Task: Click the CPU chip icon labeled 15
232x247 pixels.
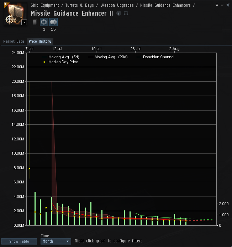Action: [x=53, y=22]
